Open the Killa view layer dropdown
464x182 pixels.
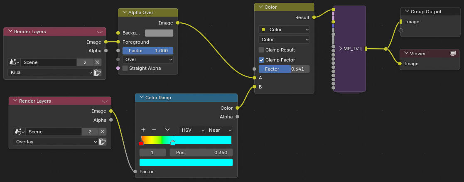click(x=50, y=72)
